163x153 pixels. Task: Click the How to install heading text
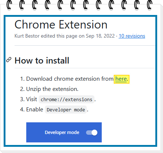[x=42, y=61]
